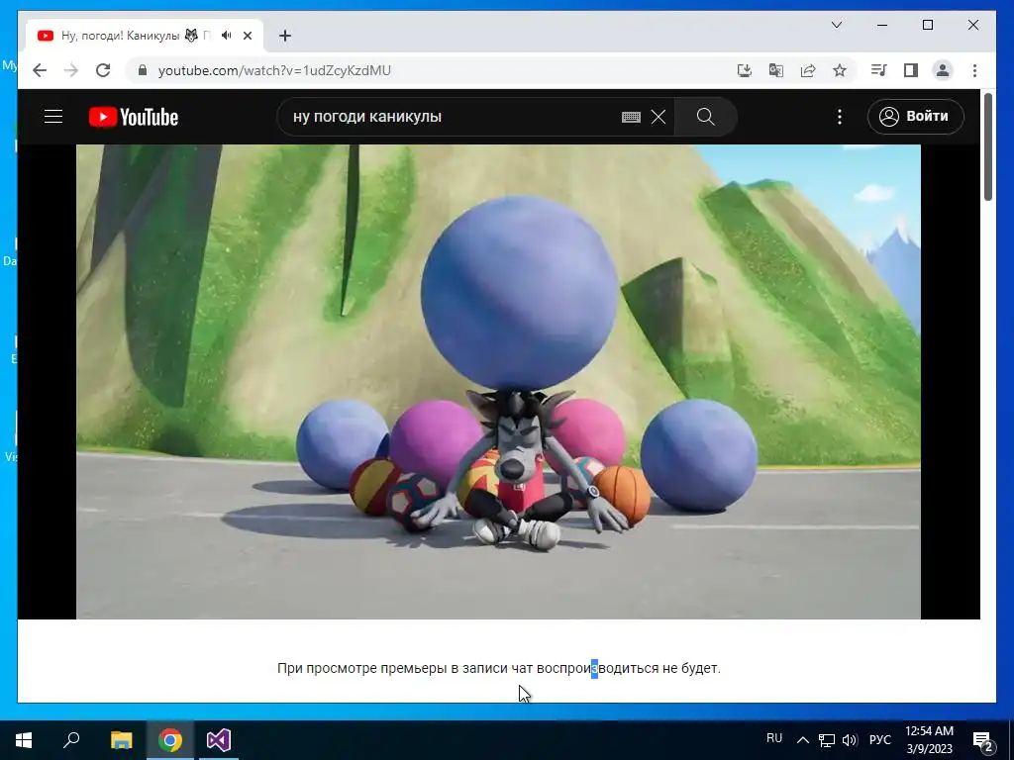This screenshot has height=760, width=1014.
Task: Open a new browser tab
Action: pos(285,36)
